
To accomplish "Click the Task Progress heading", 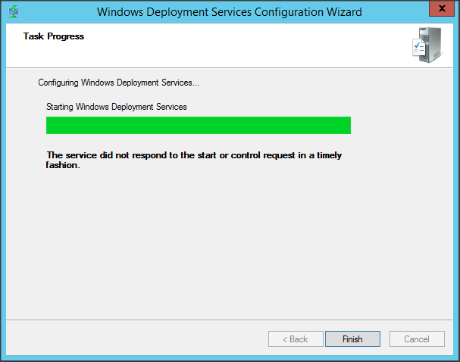I will 54,36.
